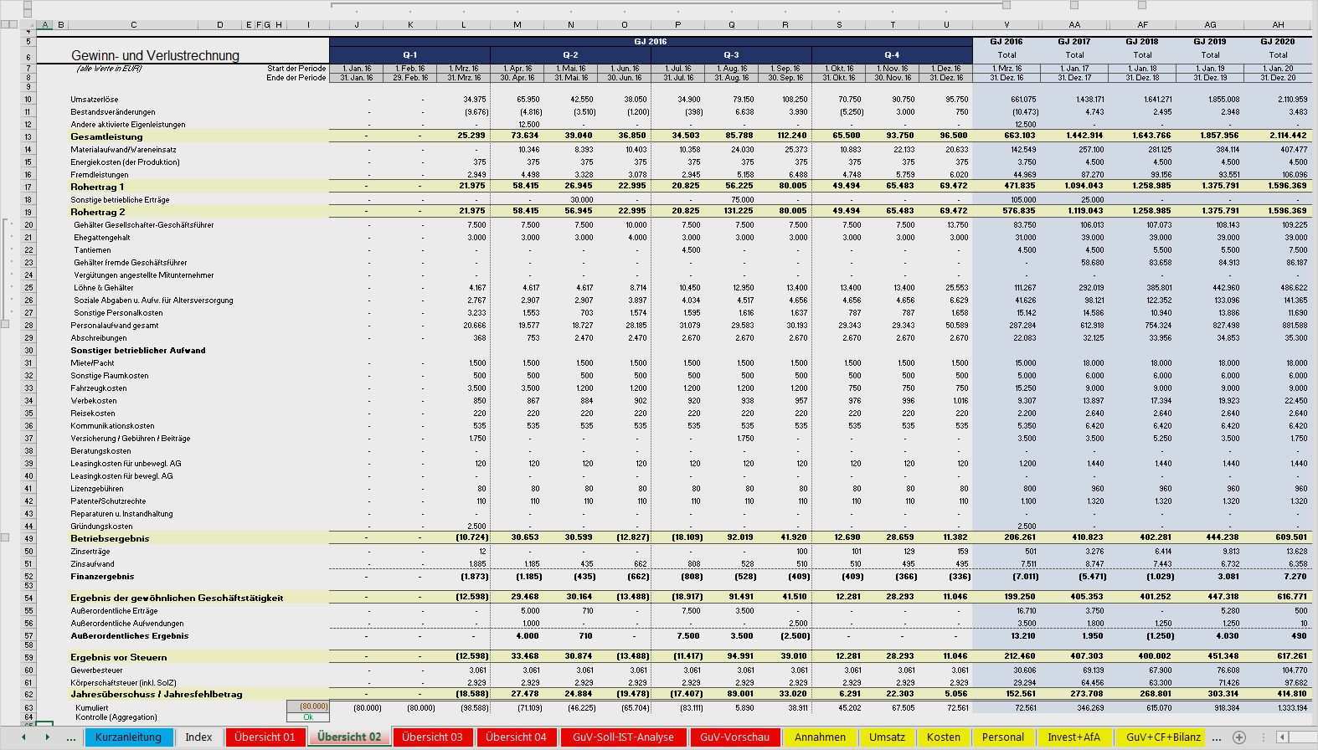Select the active Übersicht 02 tab
This screenshot has width=1318, height=750.
[349, 737]
